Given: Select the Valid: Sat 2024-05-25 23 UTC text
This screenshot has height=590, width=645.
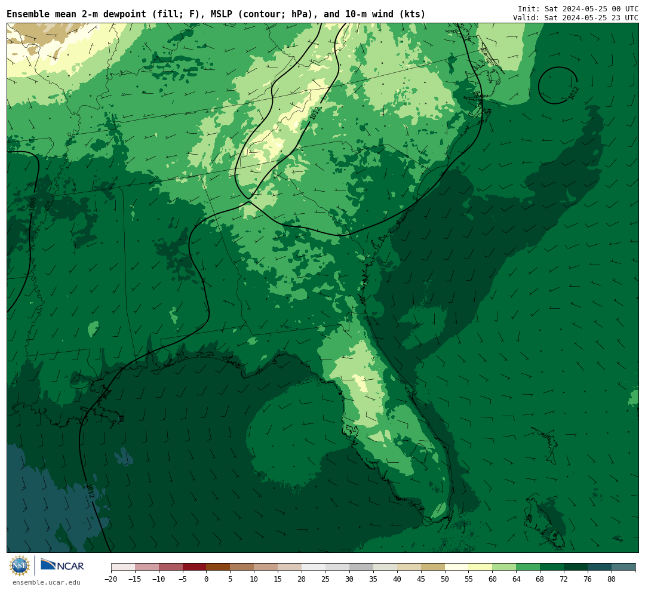Looking at the screenshot, I should 576,18.
